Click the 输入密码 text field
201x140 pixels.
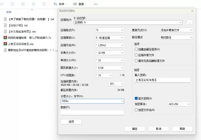click(x=162, y=80)
